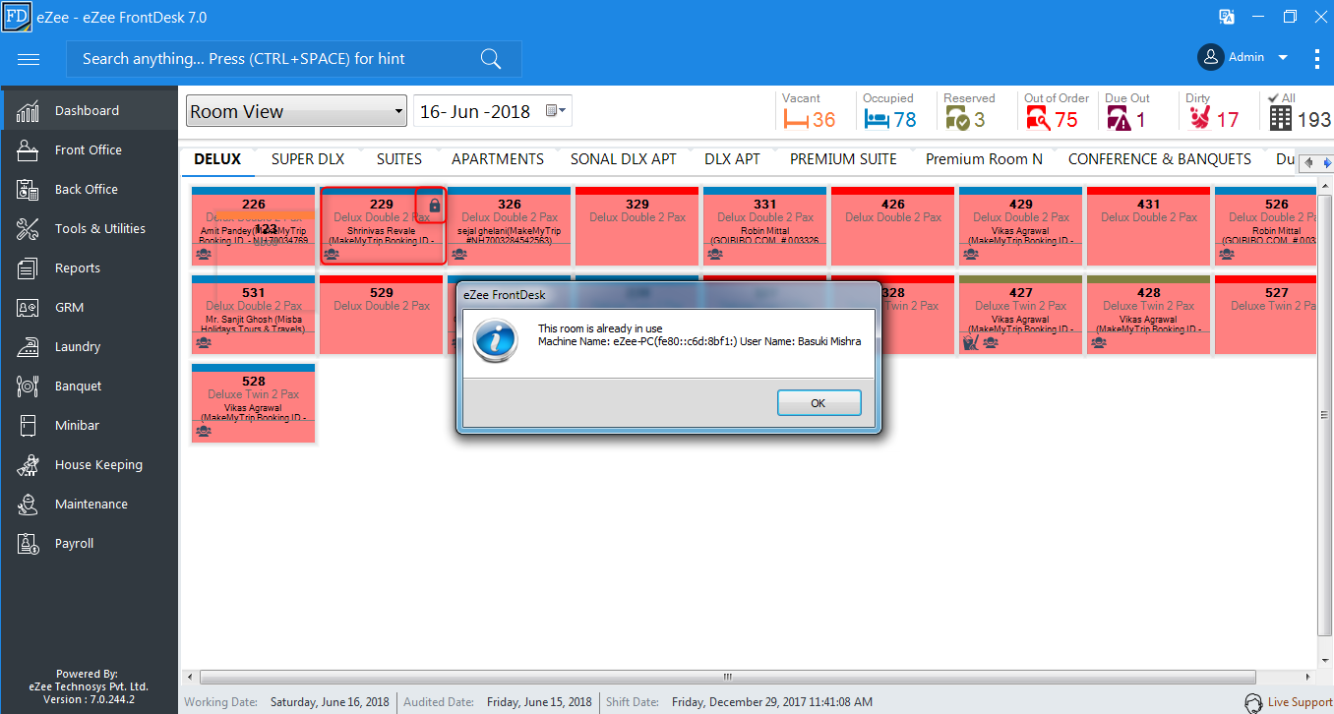1334x714 pixels.
Task: Select room 326 tile
Action: (x=510, y=226)
